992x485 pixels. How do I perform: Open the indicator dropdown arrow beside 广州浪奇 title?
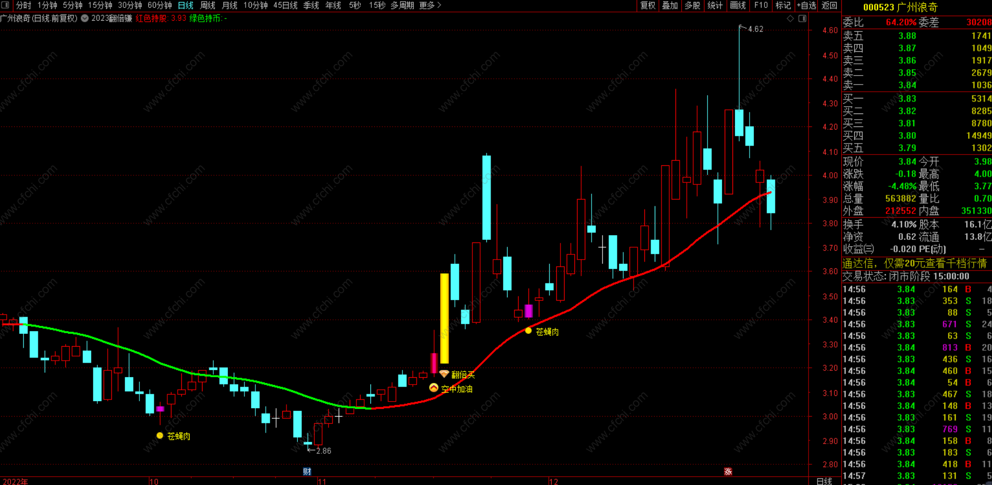[84, 18]
